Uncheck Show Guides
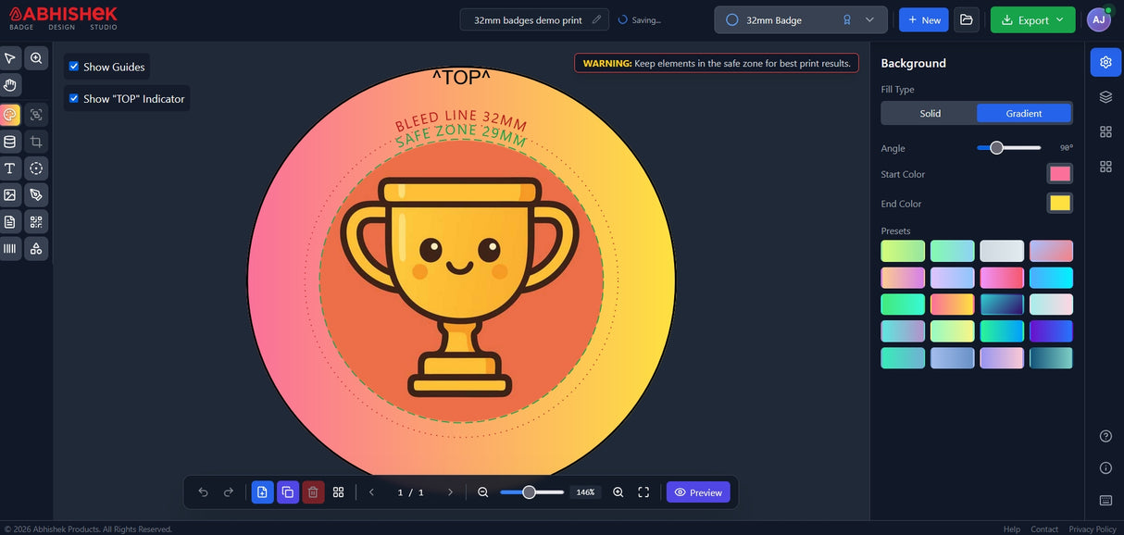The image size is (1124, 535). click(73, 66)
